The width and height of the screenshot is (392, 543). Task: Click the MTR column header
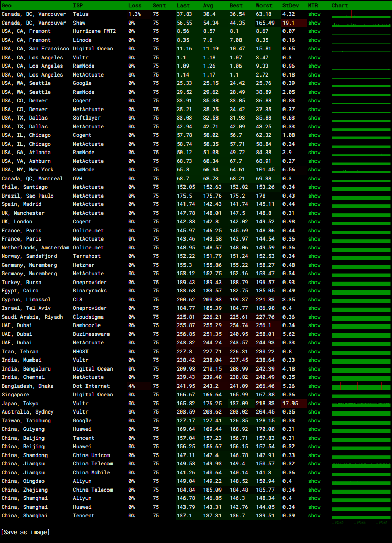pyautogui.click(x=313, y=6)
